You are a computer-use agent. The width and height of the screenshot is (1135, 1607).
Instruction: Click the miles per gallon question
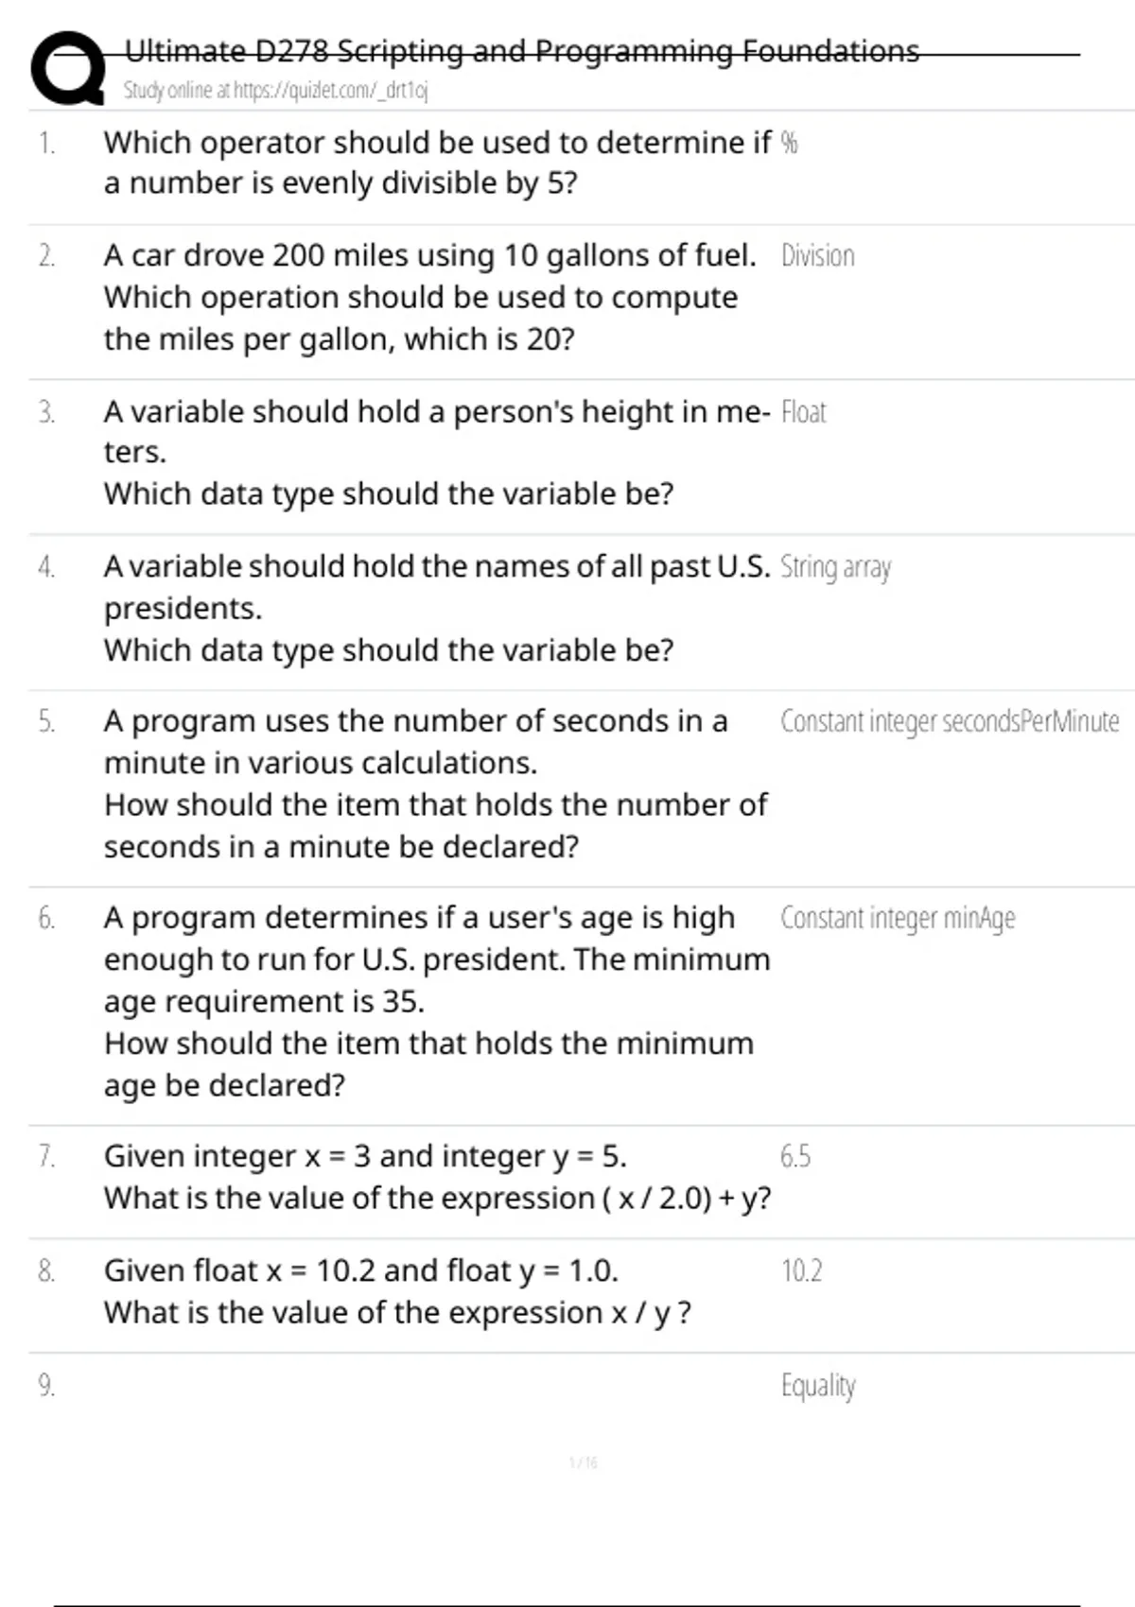click(x=430, y=297)
